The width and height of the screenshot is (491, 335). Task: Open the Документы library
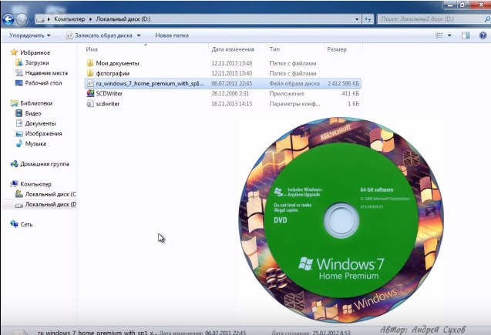[x=40, y=123]
